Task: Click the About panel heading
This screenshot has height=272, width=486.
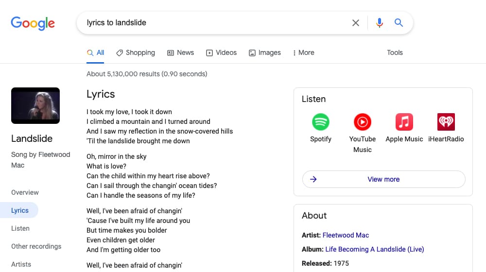Action: [x=314, y=216]
